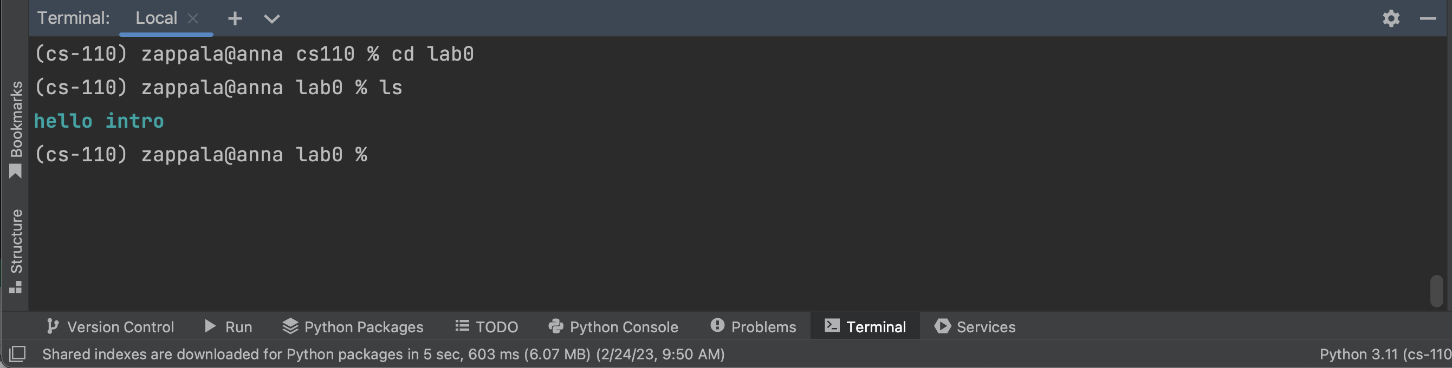1452x368 pixels.
Task: Click the tool windows quick-access icon
Action: click(x=17, y=354)
